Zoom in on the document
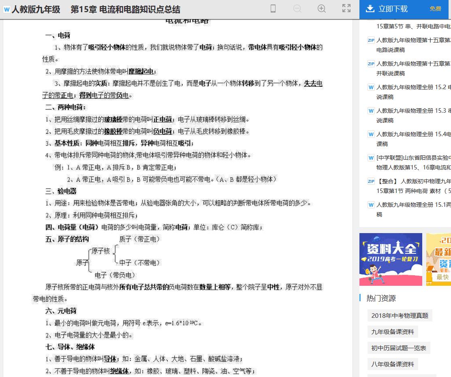Screen dimensions: 451x377 (321, 8)
